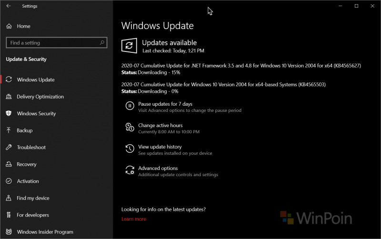This screenshot has height=239, width=381.
Task: Click the Windows Update sync icon in sidebar
Action: coord(9,80)
